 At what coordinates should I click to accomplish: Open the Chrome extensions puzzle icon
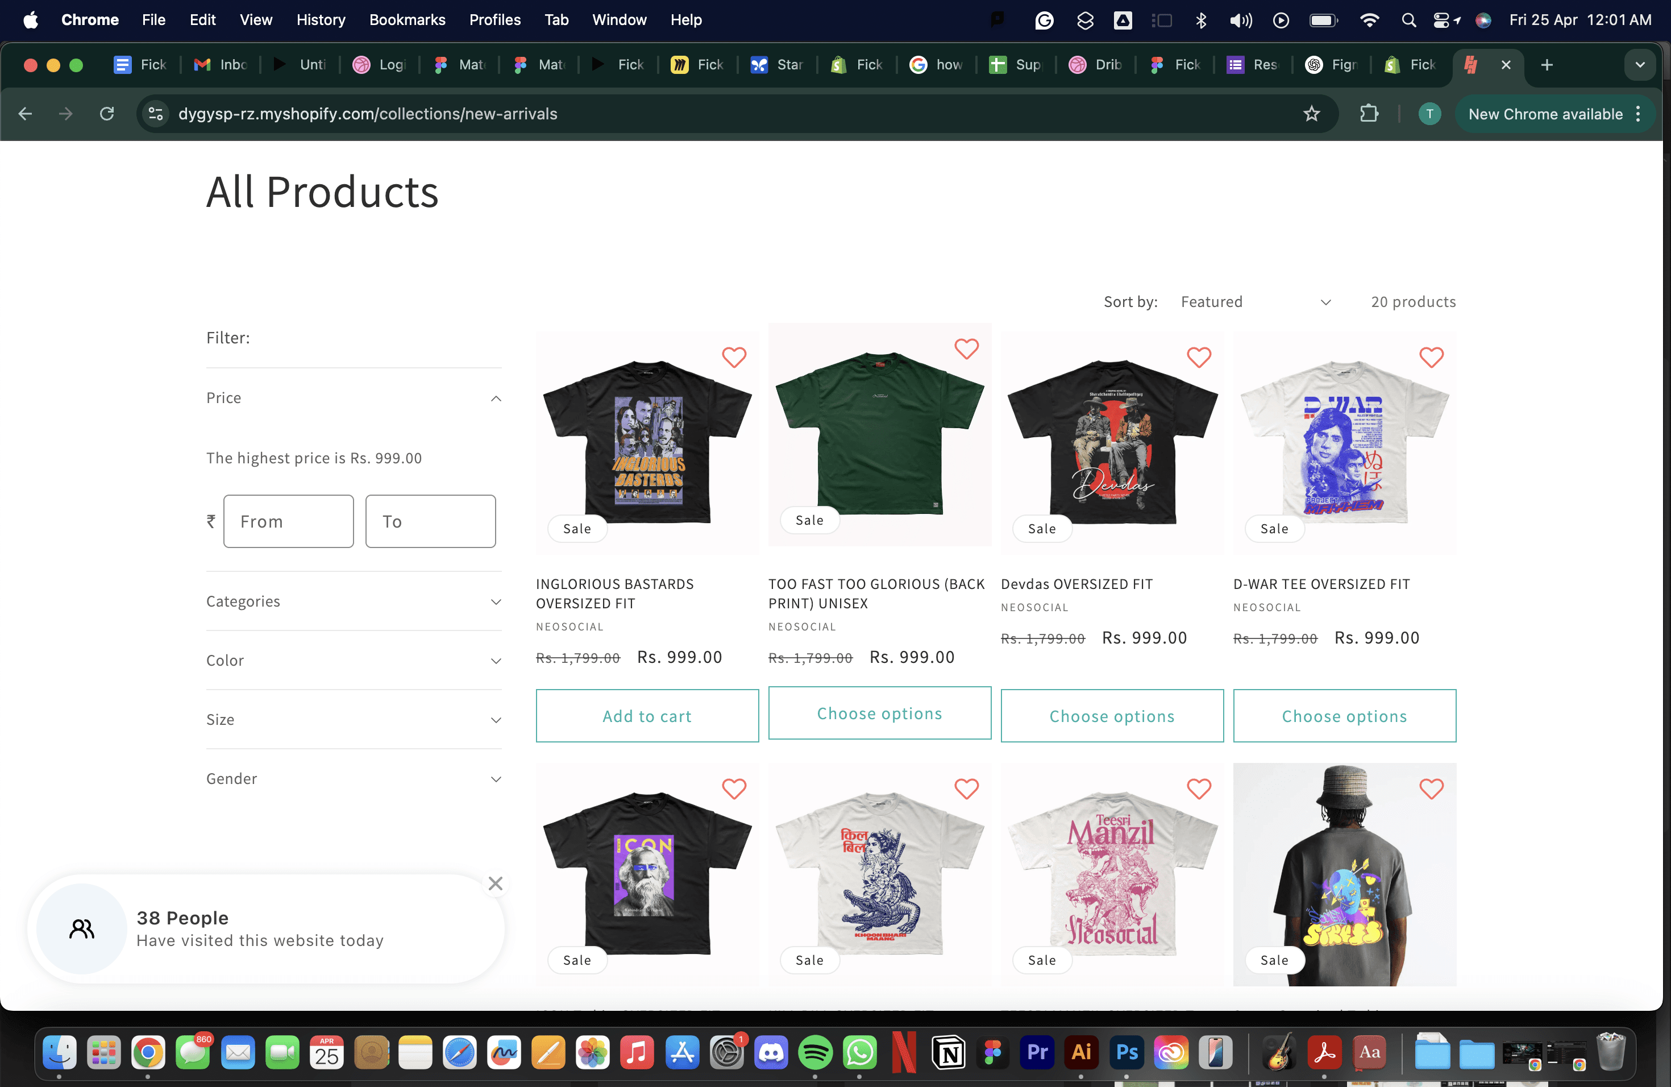tap(1369, 114)
